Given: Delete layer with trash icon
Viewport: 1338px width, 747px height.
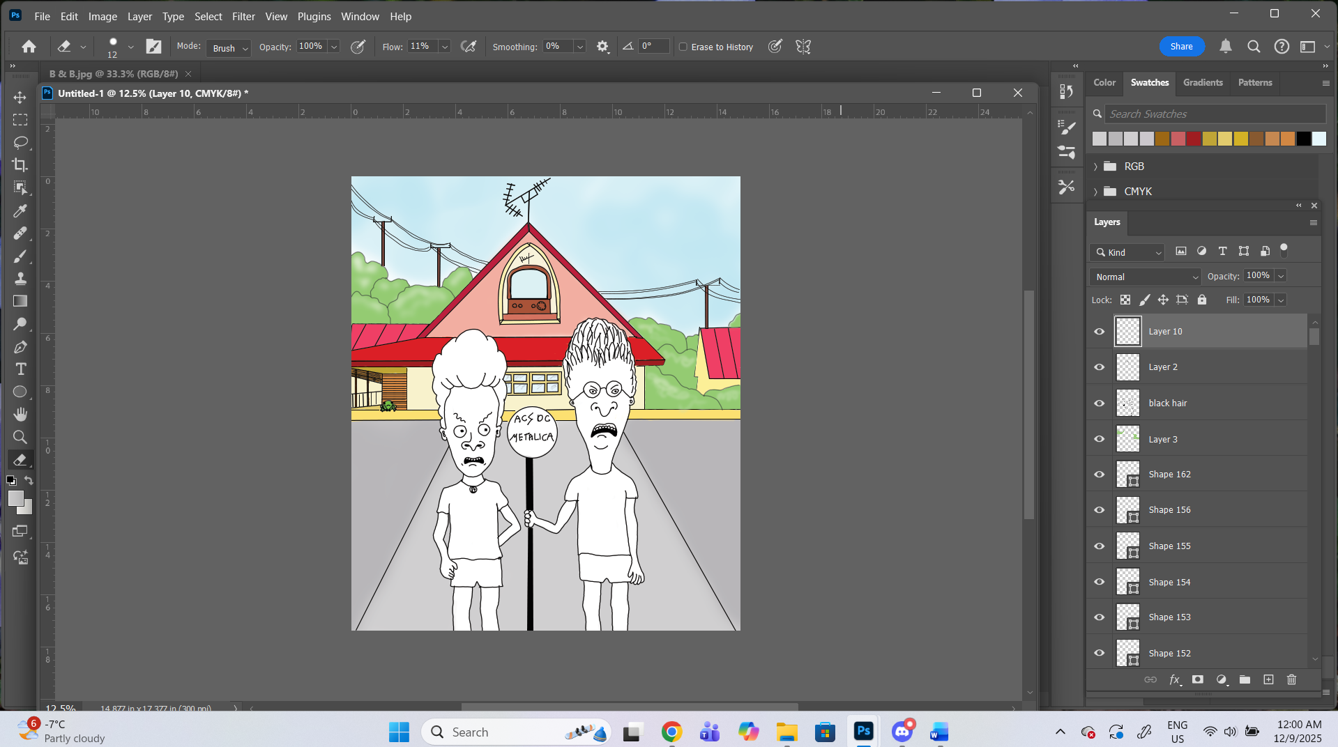Looking at the screenshot, I should 1291,679.
